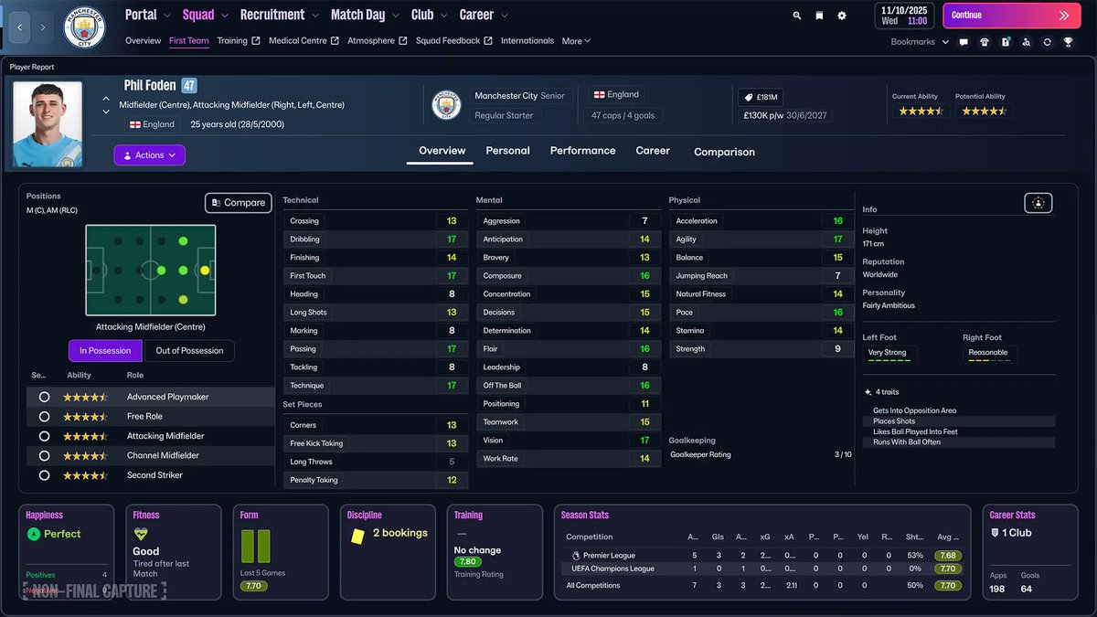
Task: Open the Personal tab
Action: tap(507, 151)
